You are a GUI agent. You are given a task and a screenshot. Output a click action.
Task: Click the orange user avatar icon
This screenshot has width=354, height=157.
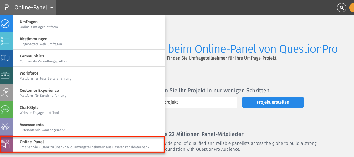tap(352, 8)
